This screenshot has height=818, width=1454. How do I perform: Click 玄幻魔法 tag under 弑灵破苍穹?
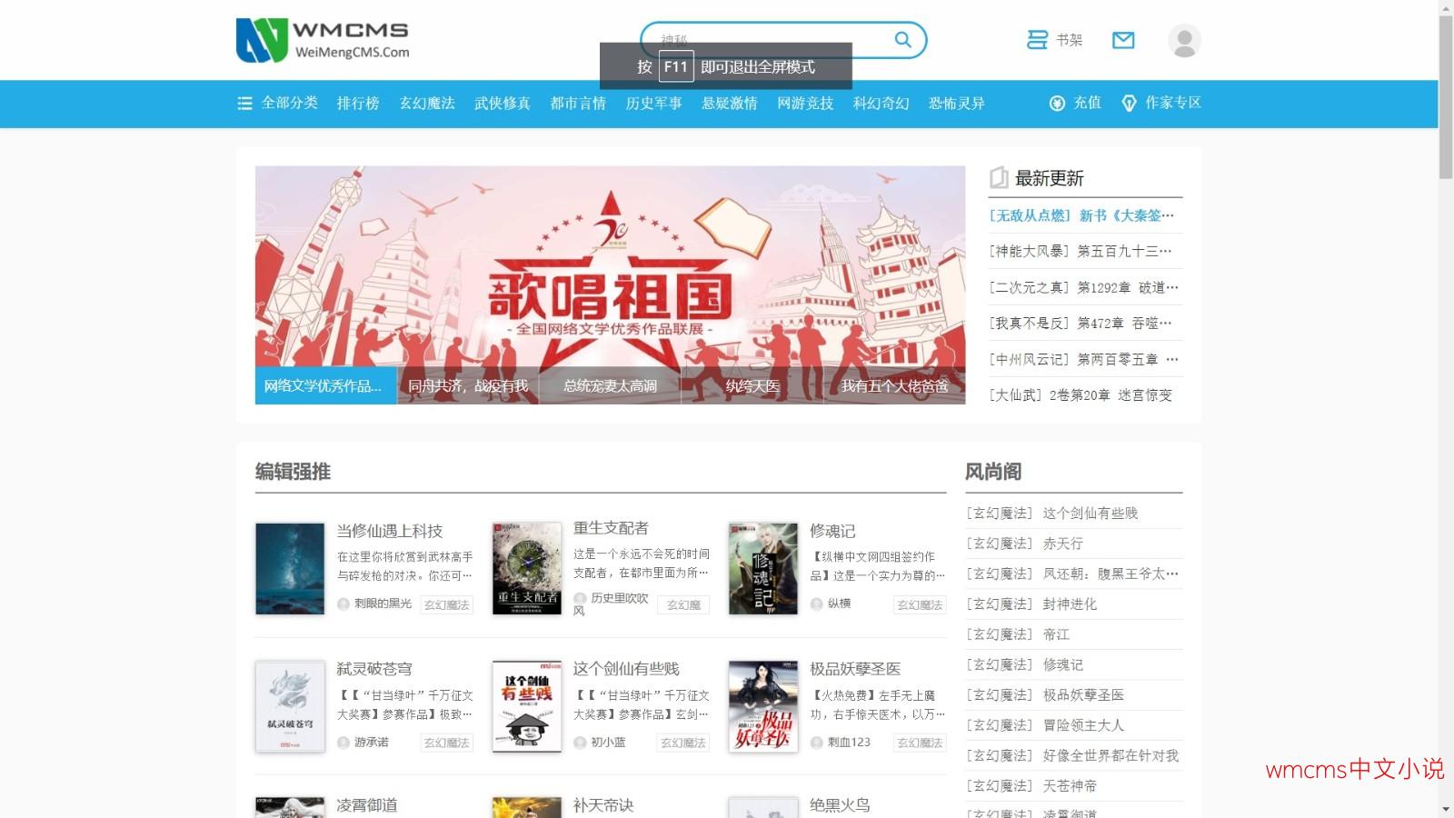[x=447, y=743]
